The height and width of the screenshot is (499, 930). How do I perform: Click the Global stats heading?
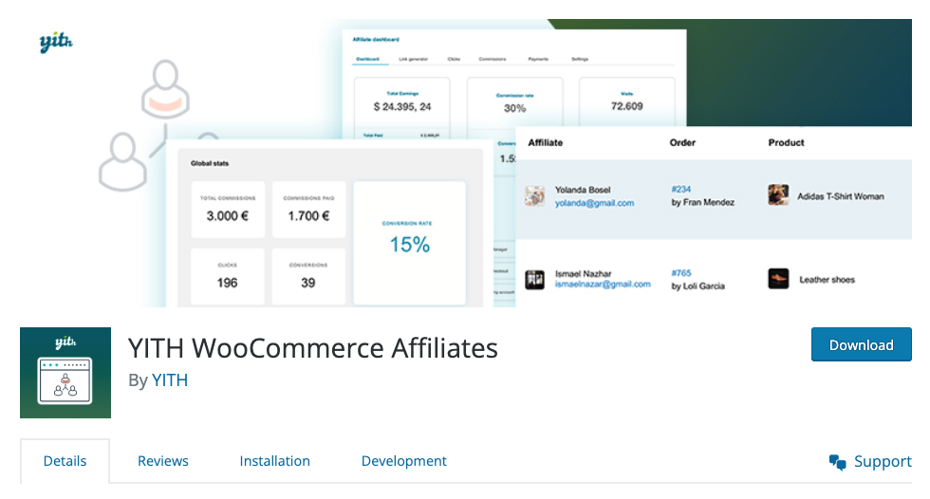tap(210, 163)
